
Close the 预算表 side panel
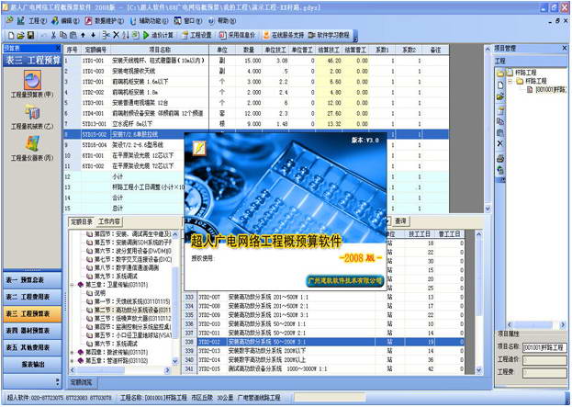58,48
